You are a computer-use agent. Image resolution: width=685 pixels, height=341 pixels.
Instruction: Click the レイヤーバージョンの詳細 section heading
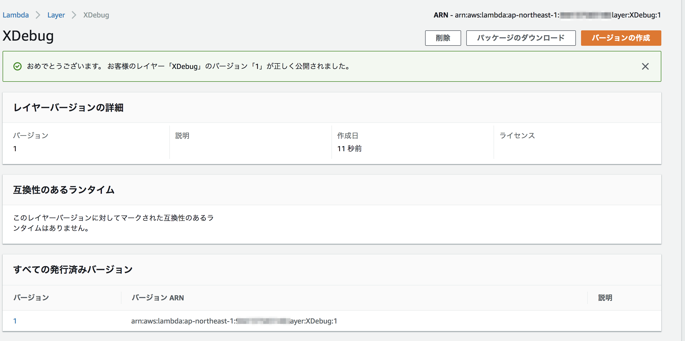tap(69, 108)
